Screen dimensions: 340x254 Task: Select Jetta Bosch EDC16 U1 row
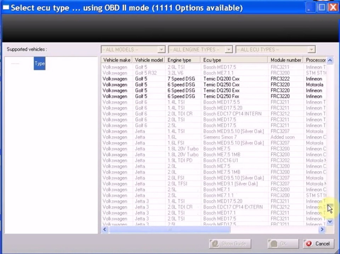(214, 160)
